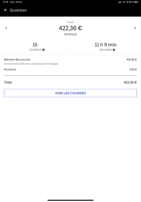Viewport: 141px width, 202px height.
Task: Tap the Total row amount 422,36 €
Action: tap(130, 82)
